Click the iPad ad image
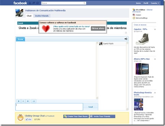This screenshot has width=165, height=126. click(x=142, y=69)
